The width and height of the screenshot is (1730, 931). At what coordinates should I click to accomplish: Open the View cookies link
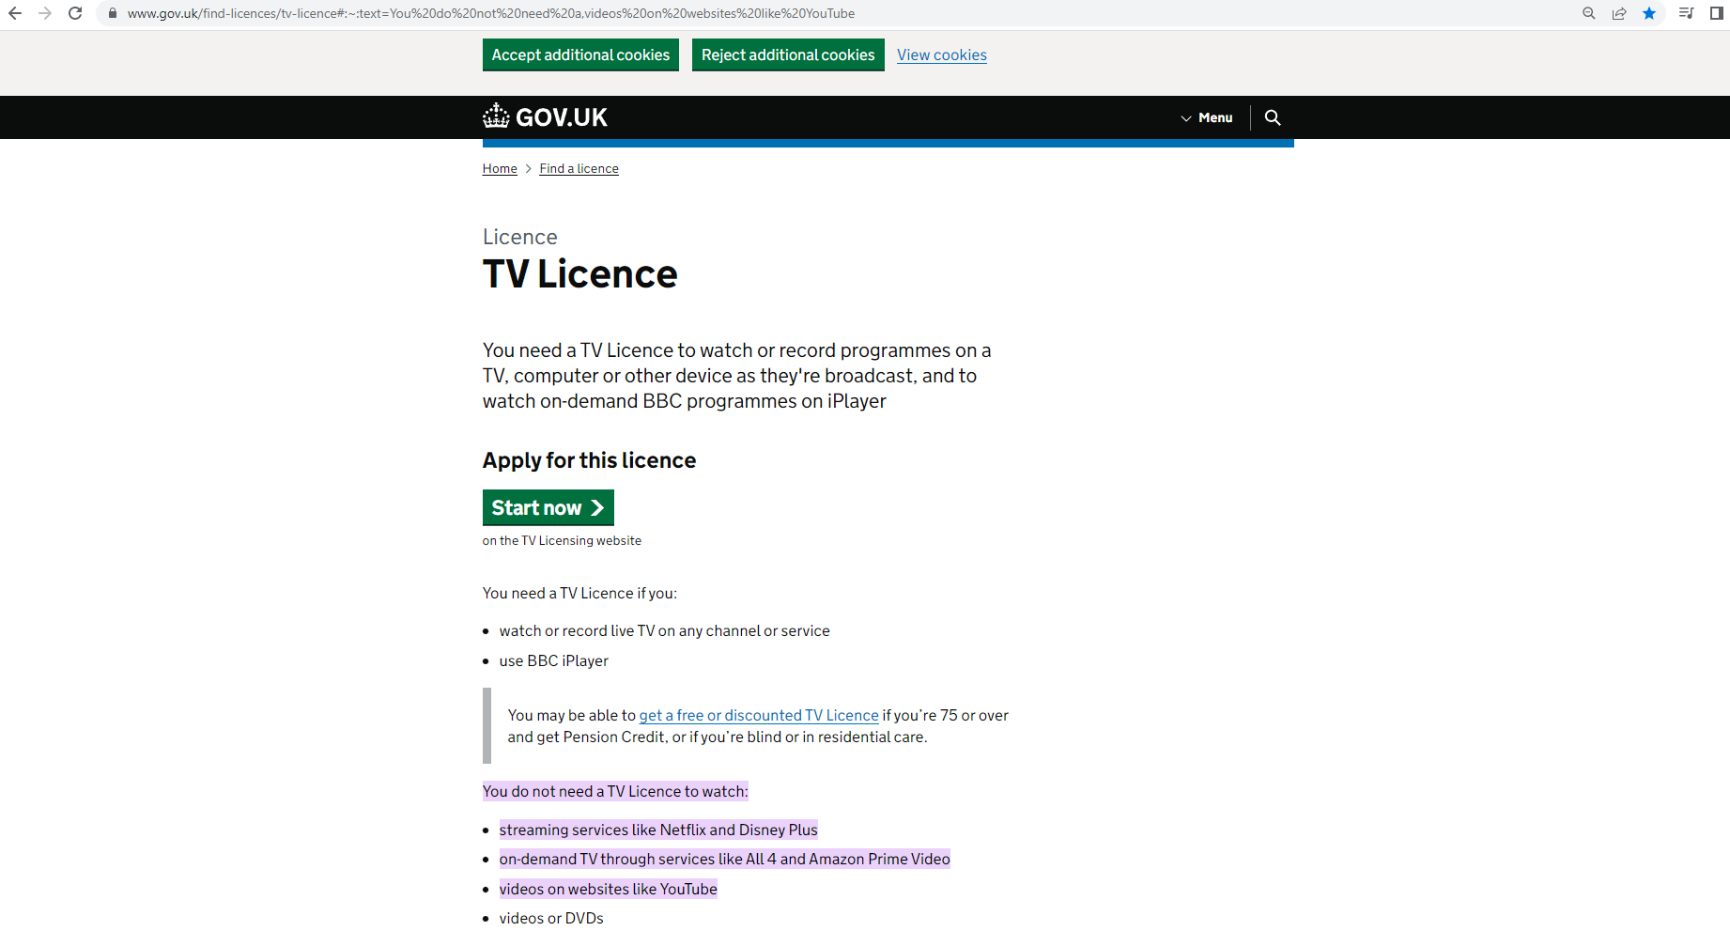pyautogui.click(x=942, y=54)
